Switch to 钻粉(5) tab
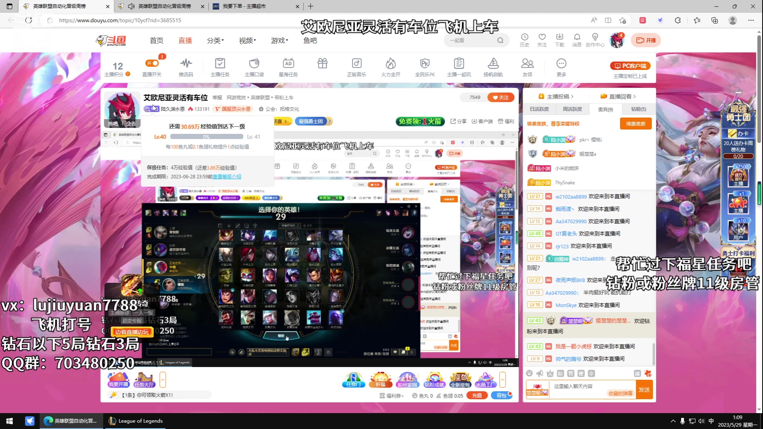 (x=639, y=109)
